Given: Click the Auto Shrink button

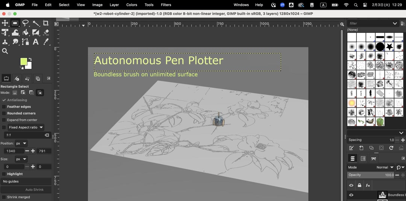Looking at the screenshot, I should click(26, 190).
